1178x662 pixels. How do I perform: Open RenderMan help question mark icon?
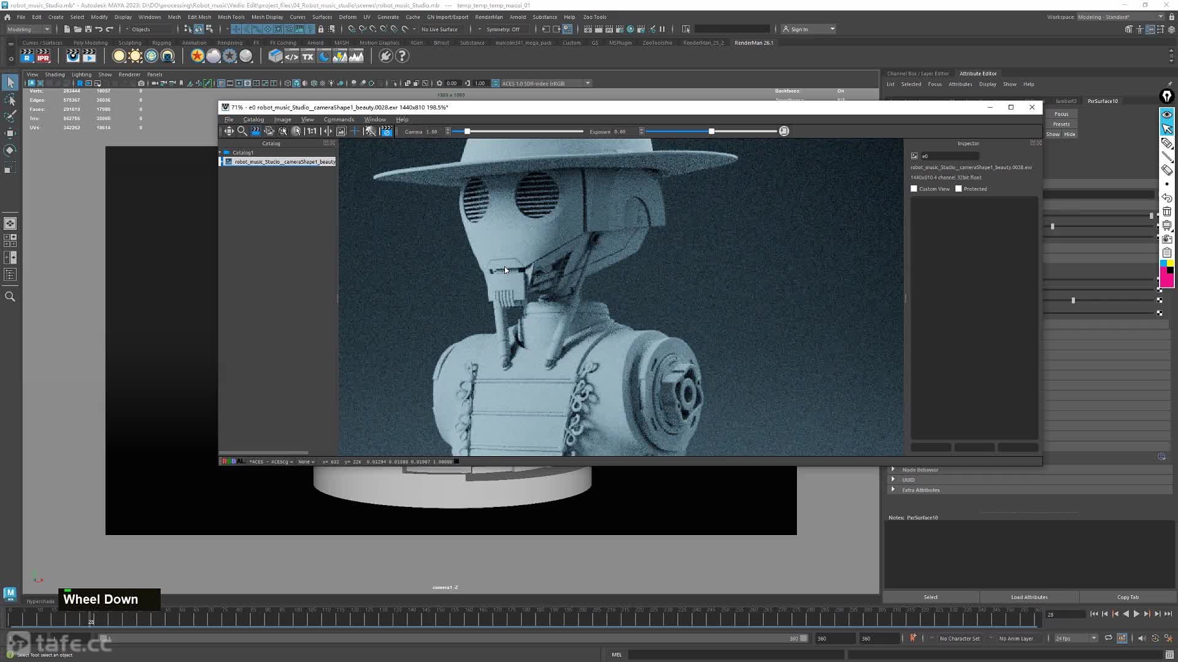(x=402, y=56)
